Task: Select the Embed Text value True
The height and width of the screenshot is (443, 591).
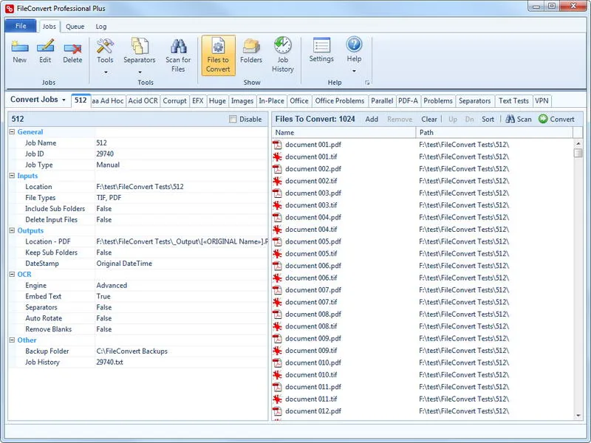Action: click(103, 296)
